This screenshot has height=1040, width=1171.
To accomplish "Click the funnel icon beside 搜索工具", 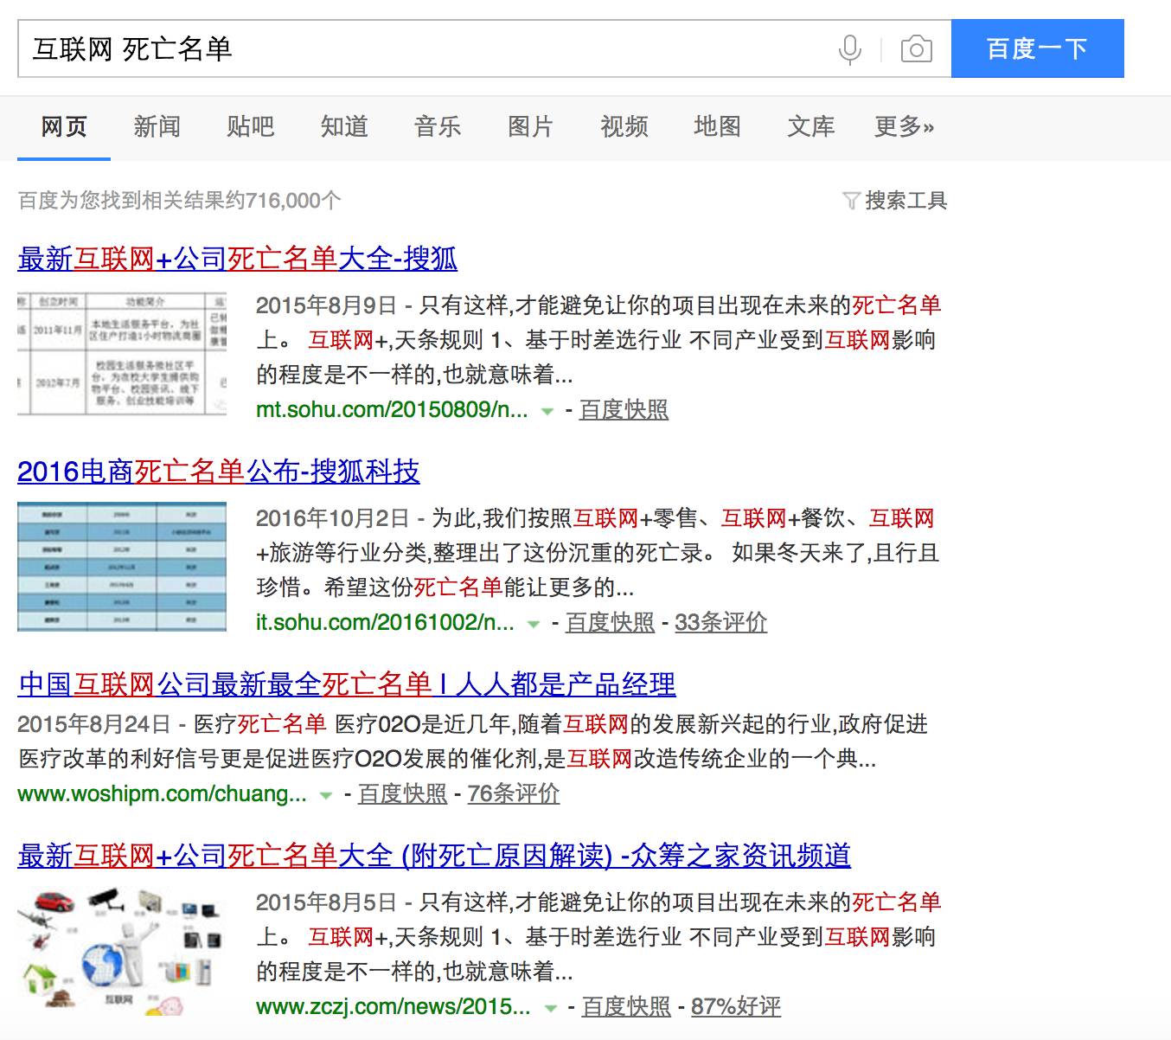I will click(851, 201).
